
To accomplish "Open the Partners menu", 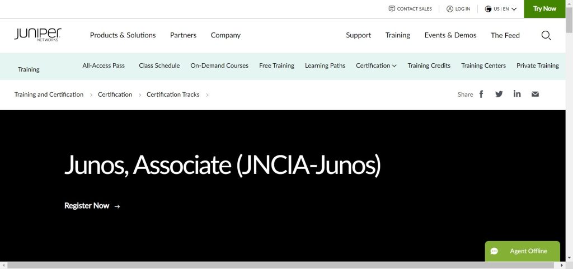I will [x=183, y=35].
